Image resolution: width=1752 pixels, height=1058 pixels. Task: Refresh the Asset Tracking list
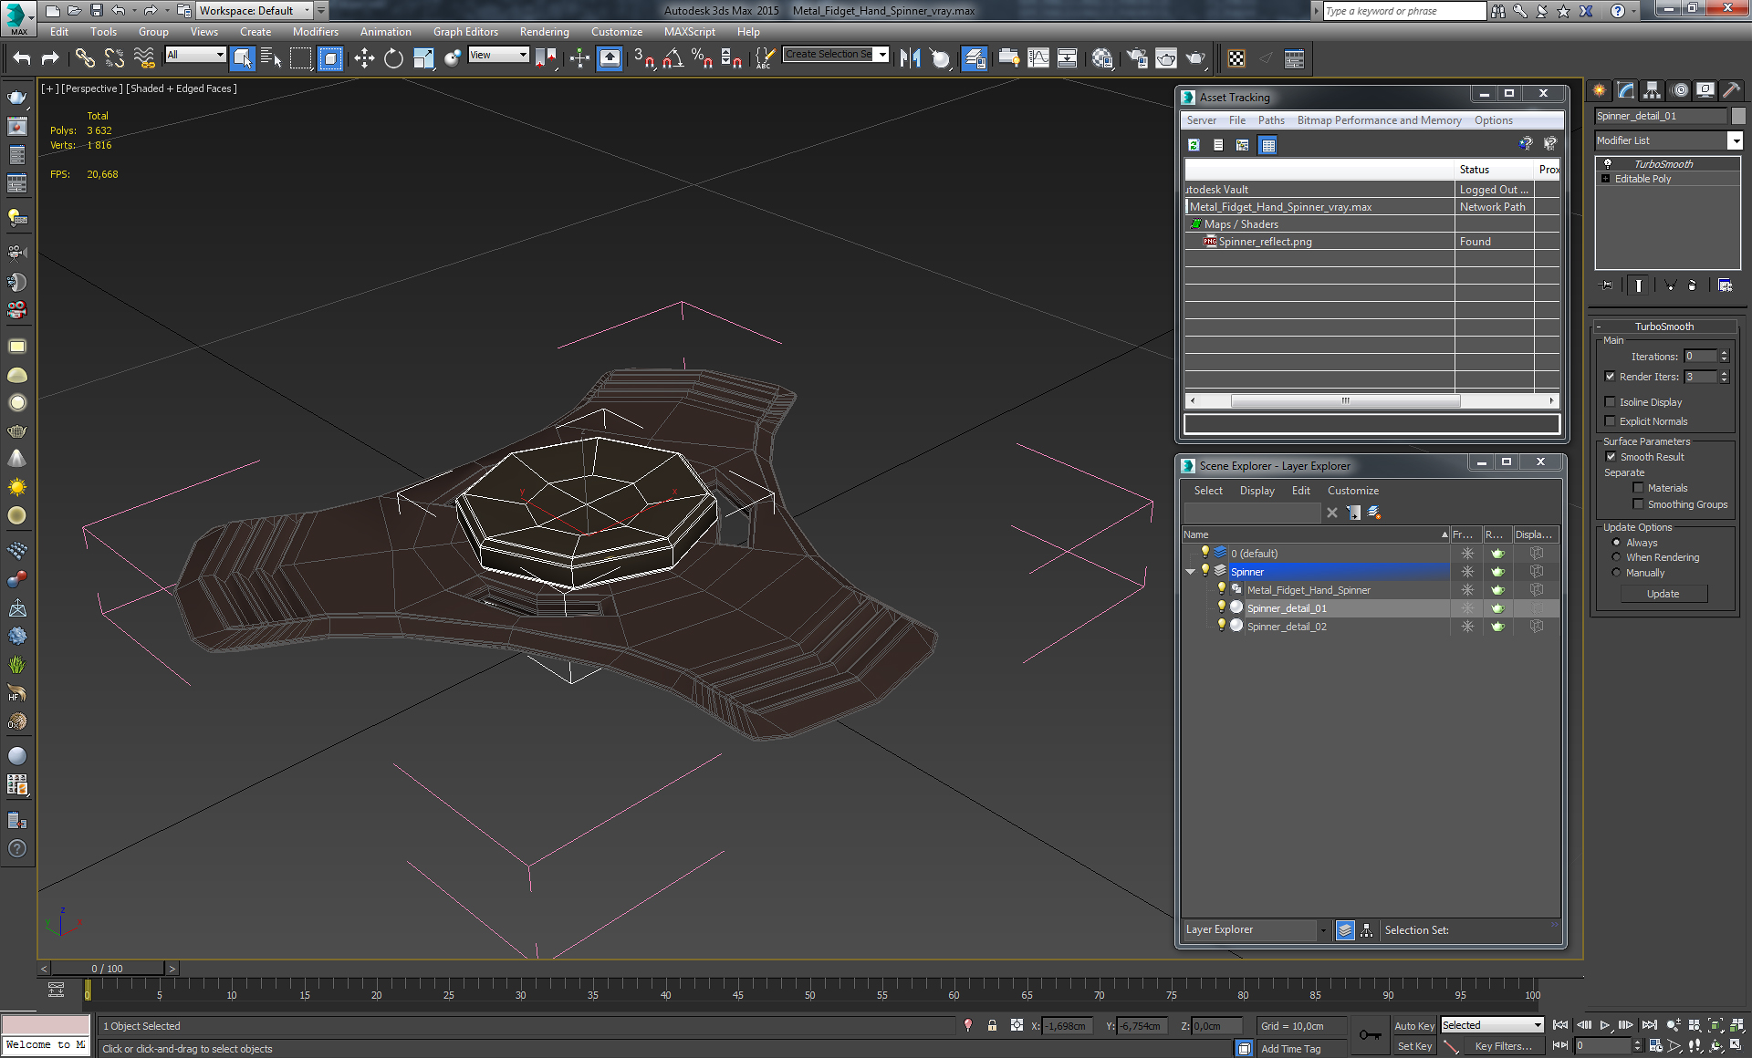(1194, 144)
